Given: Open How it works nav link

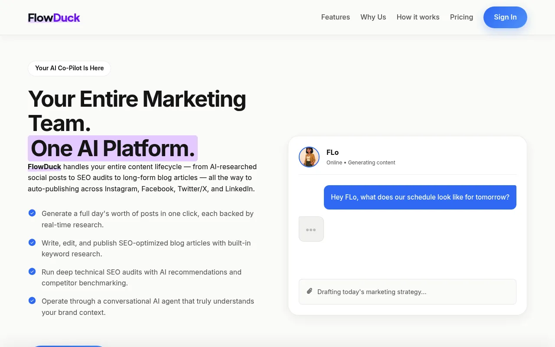Looking at the screenshot, I should pyautogui.click(x=418, y=17).
